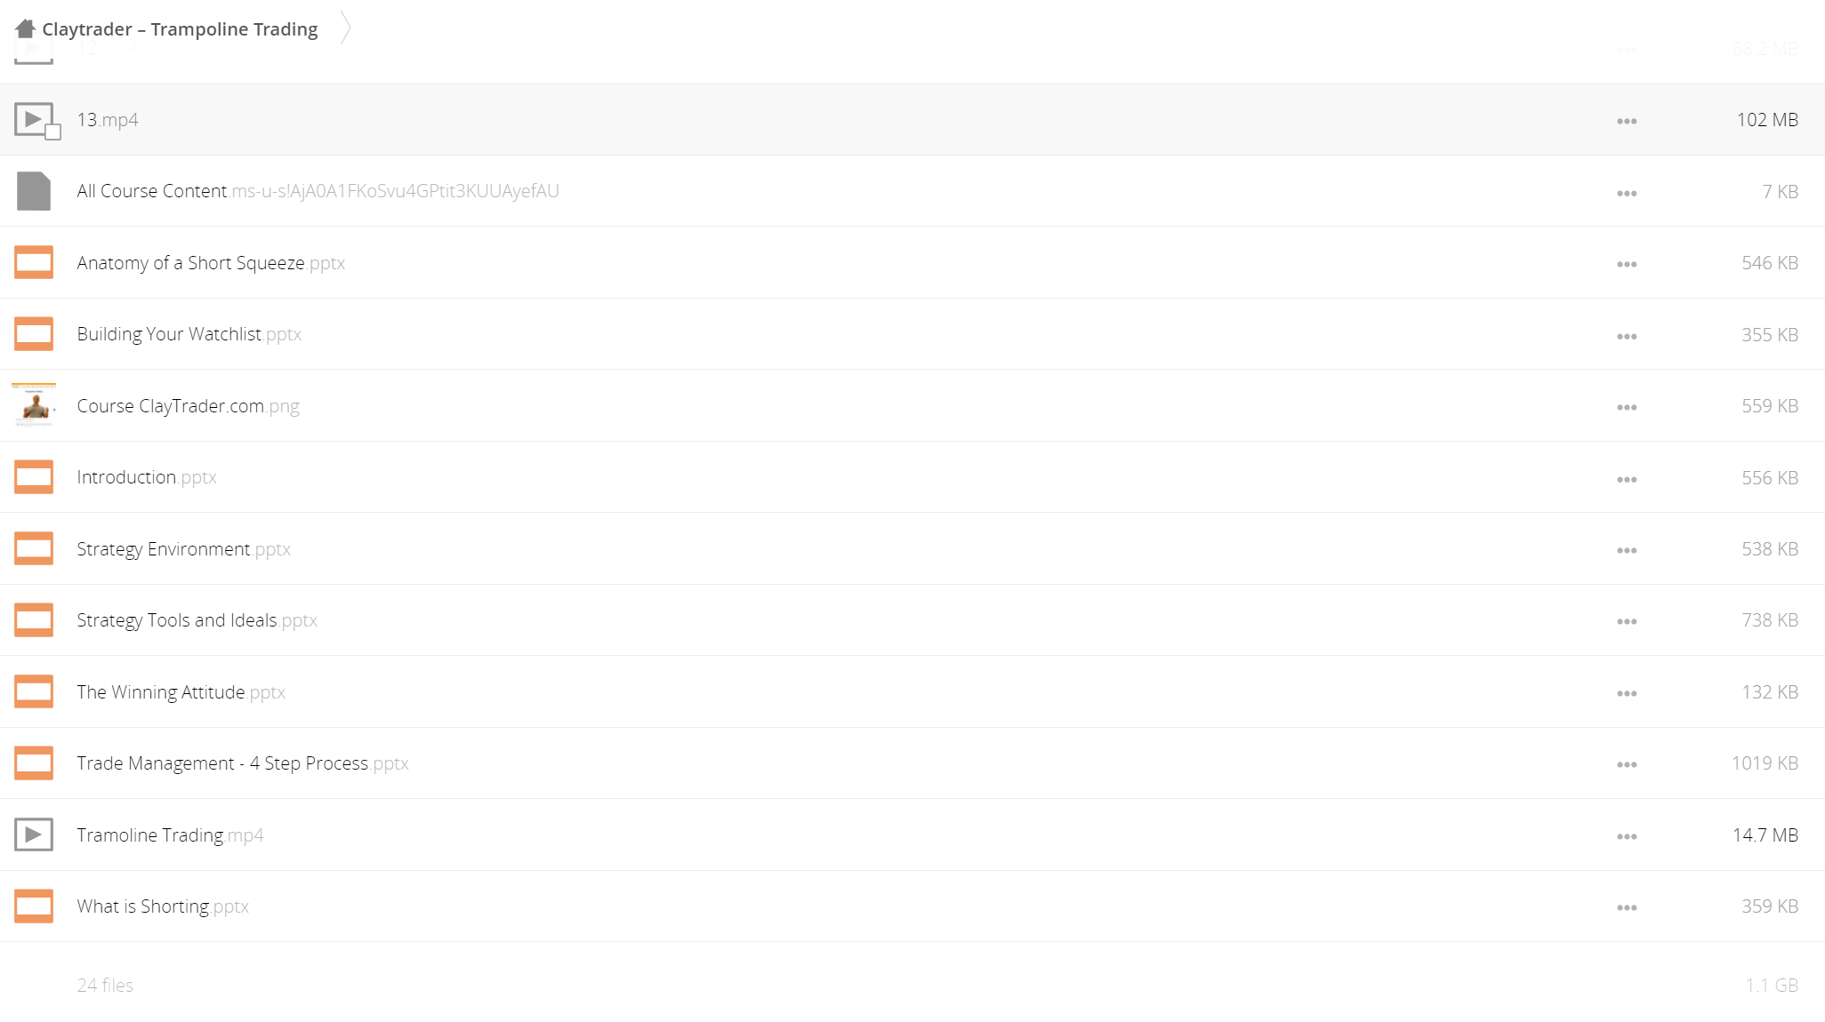Viewport: 1825px width, 1022px height.
Task: Click the home icon in breadcrumb
Action: 25,28
